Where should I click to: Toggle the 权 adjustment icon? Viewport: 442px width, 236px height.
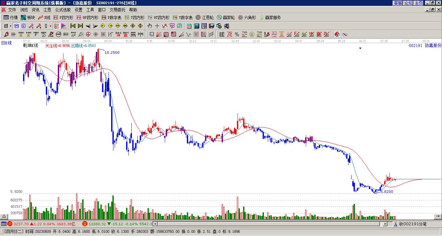pos(56,26)
